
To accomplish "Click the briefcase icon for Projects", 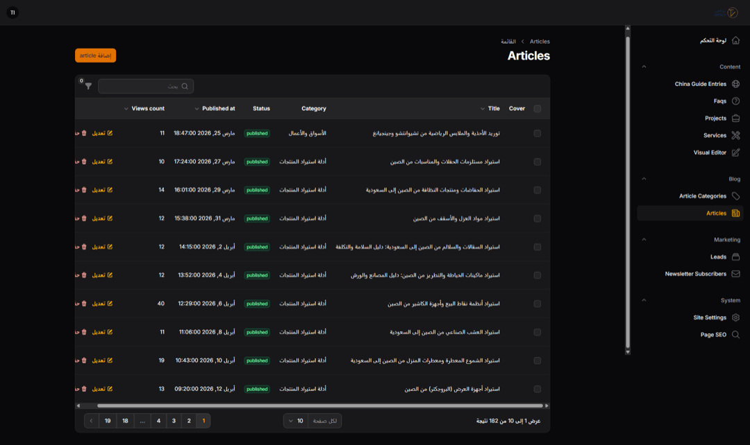I will pyautogui.click(x=735, y=119).
